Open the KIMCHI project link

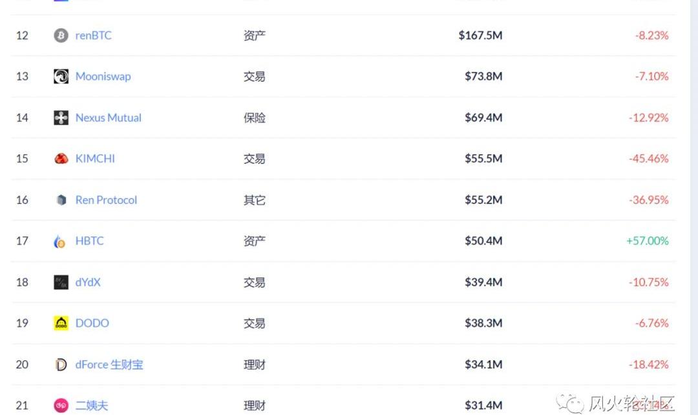coord(95,159)
